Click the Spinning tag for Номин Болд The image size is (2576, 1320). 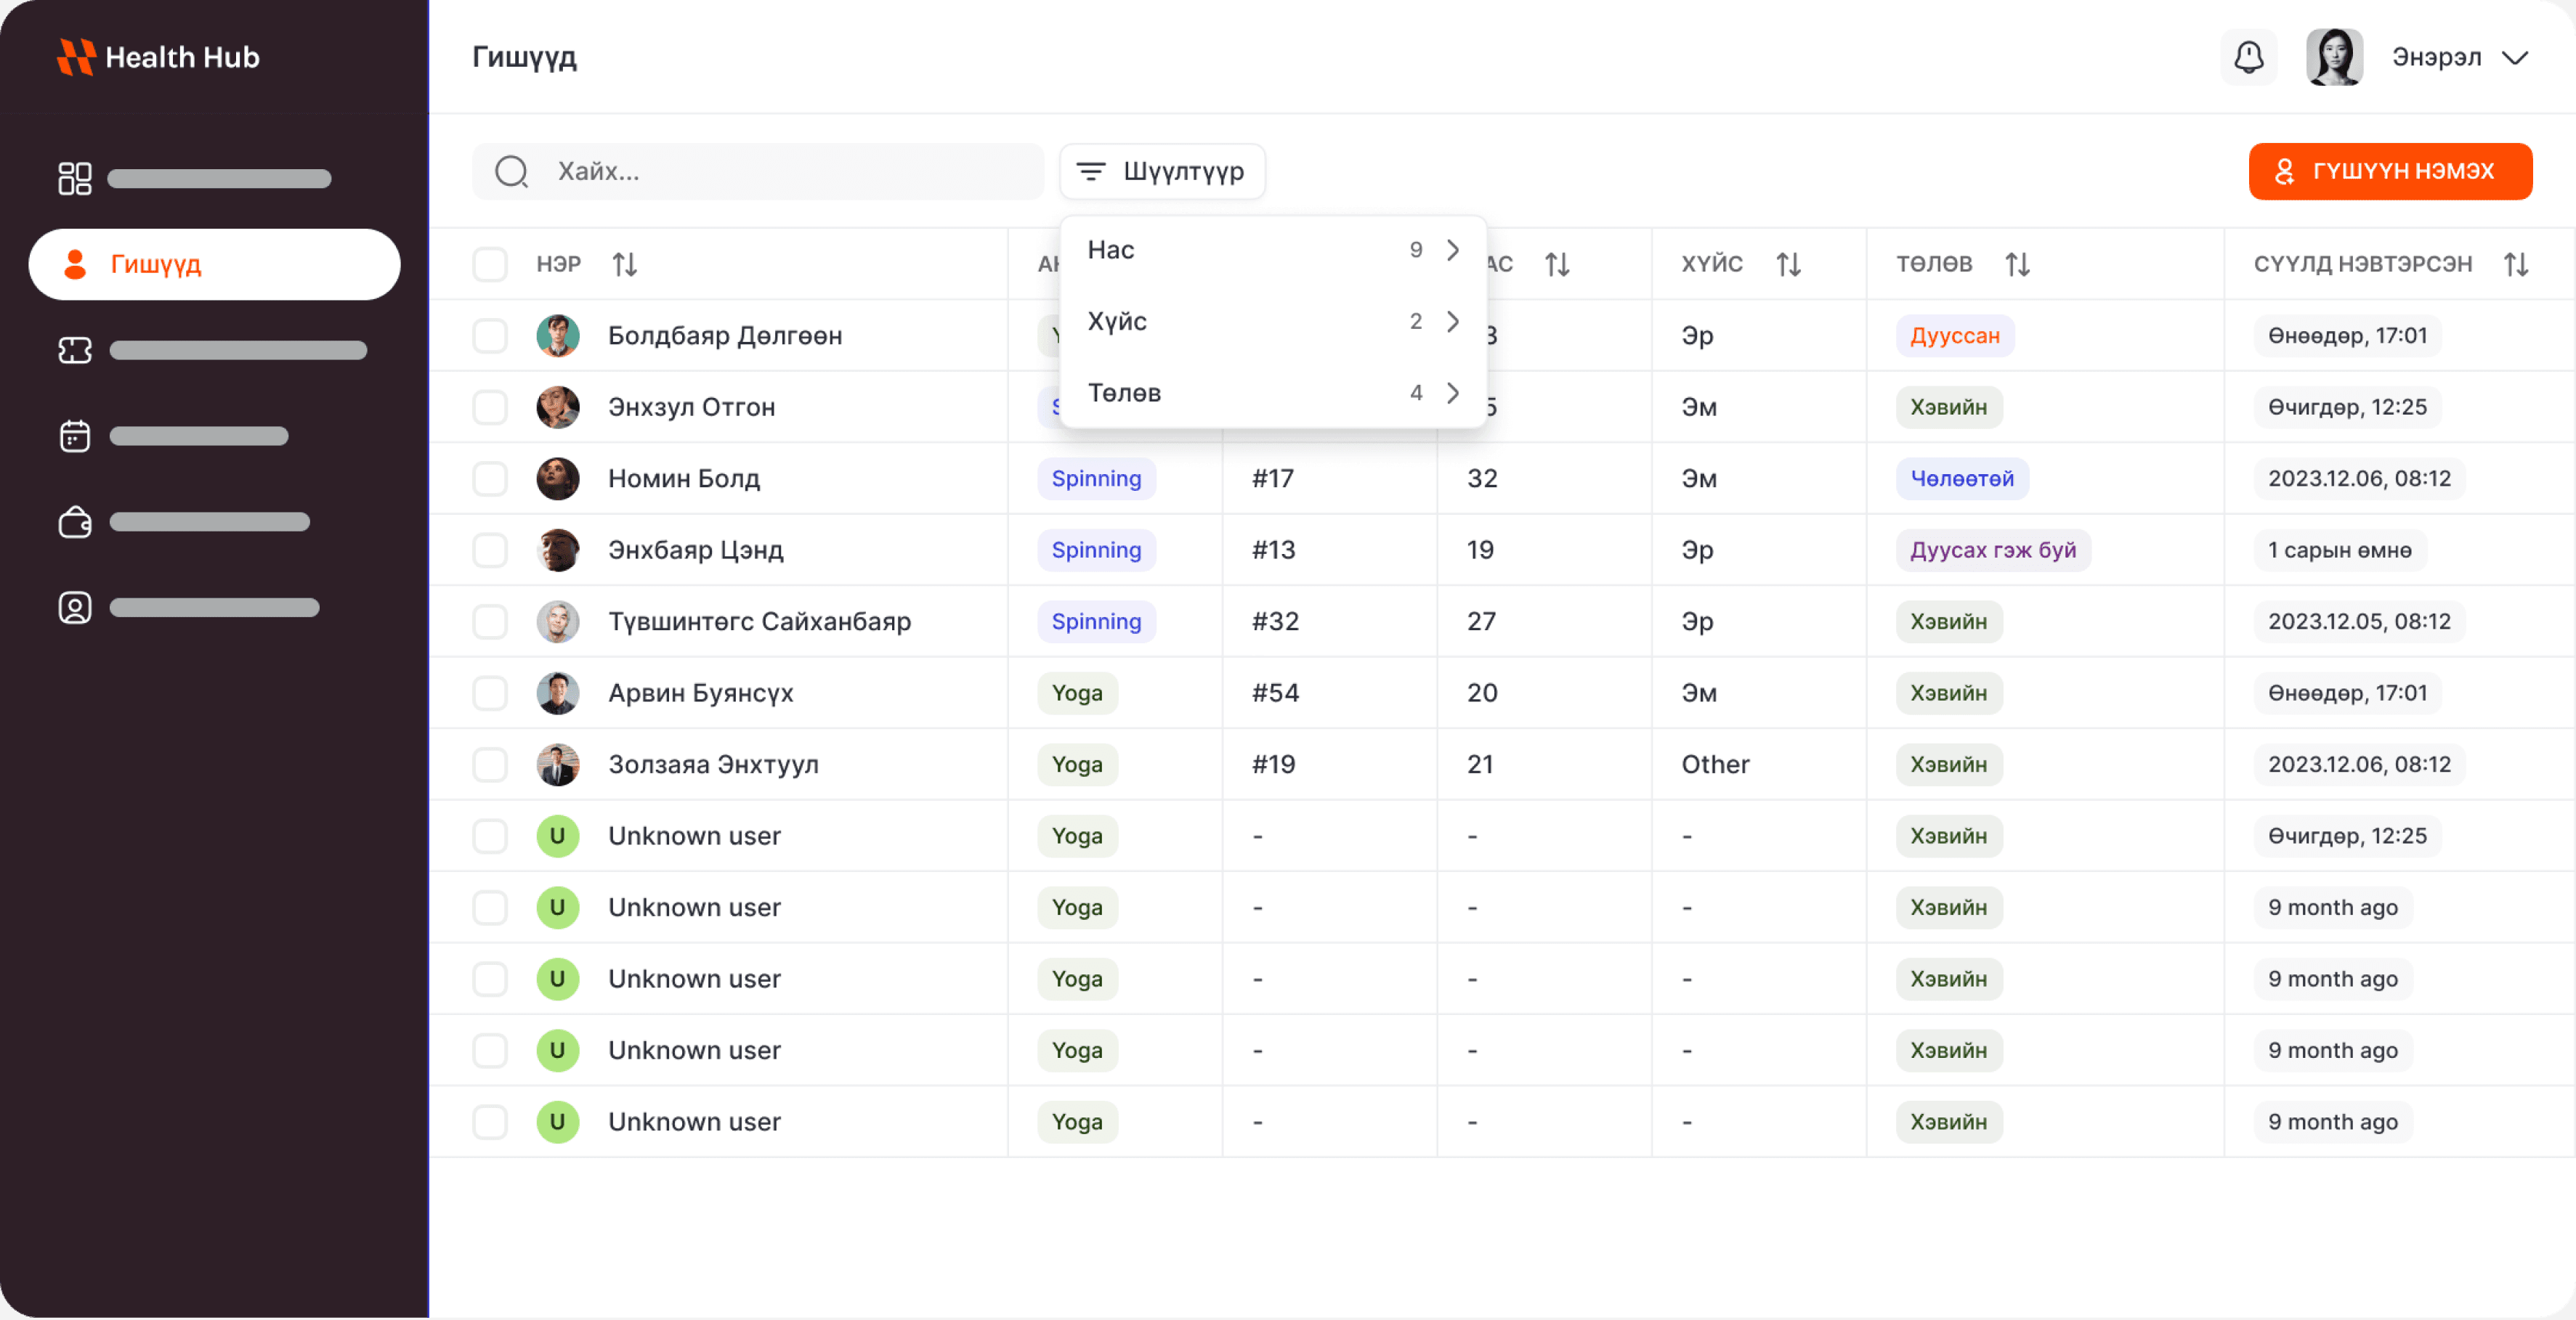pos(1096,478)
